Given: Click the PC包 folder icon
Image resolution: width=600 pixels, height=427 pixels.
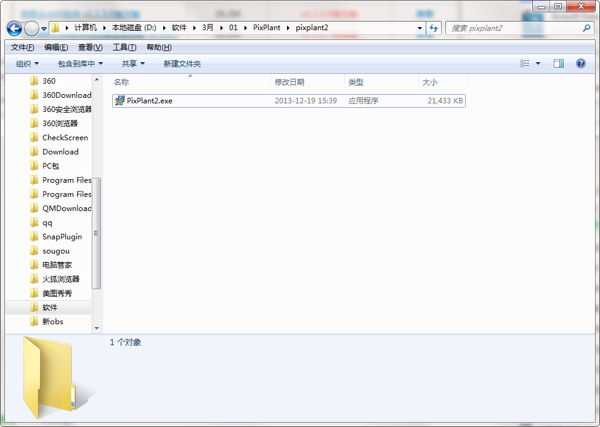Looking at the screenshot, I should (x=34, y=166).
